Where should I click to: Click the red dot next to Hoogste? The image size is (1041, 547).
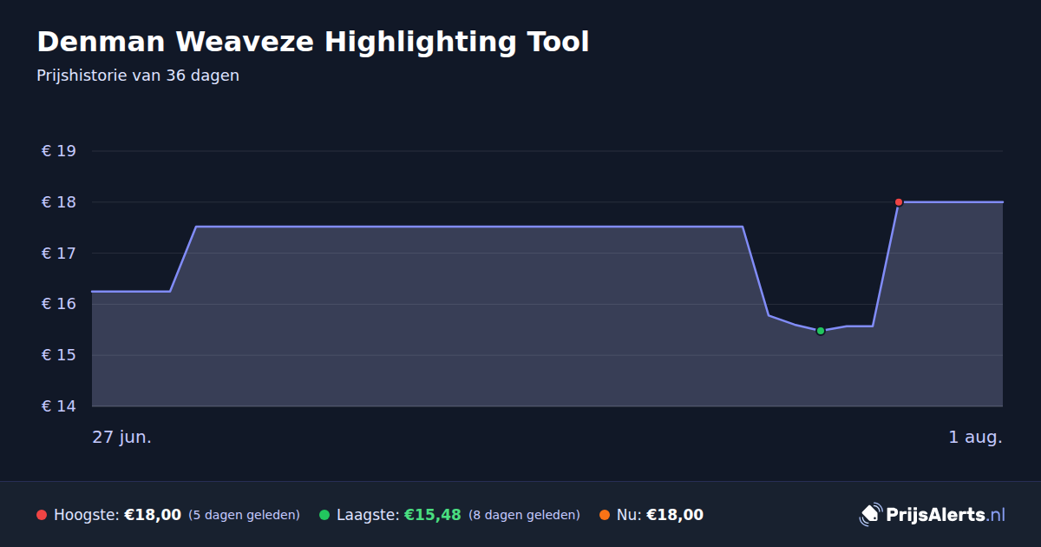42,515
